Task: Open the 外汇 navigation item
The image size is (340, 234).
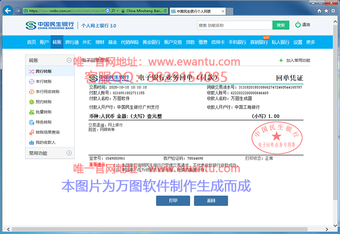Action: 87,42
